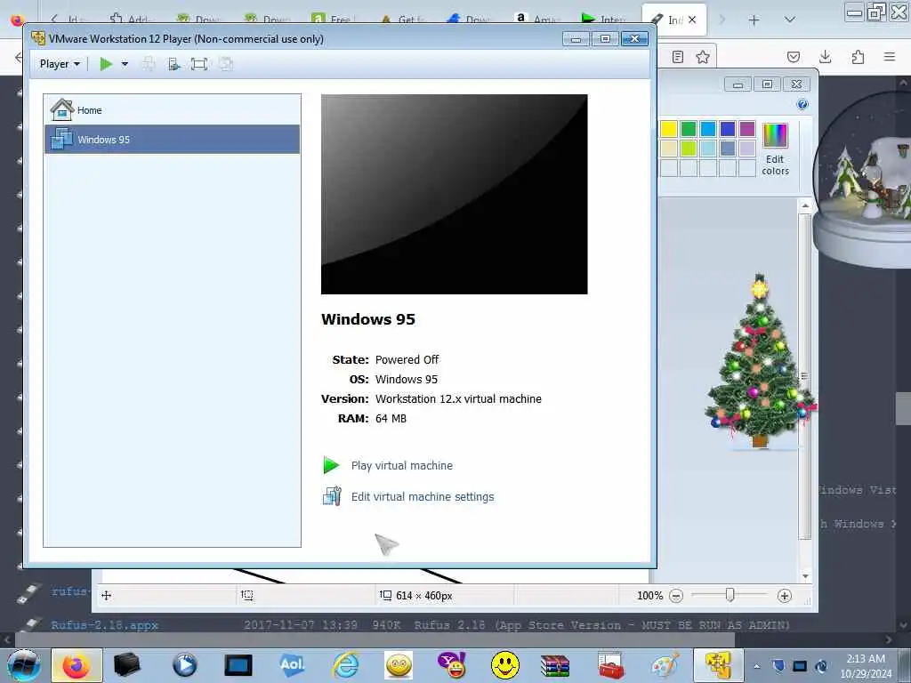Open Windows Media Player from the taskbar
911x683 pixels.
pyautogui.click(x=185, y=665)
